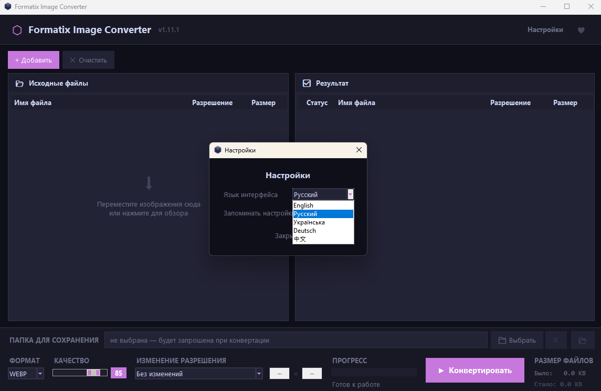Image resolution: width=601 pixels, height=391 pixels.
Task: Click the Готов к работе status text
Action: point(356,384)
